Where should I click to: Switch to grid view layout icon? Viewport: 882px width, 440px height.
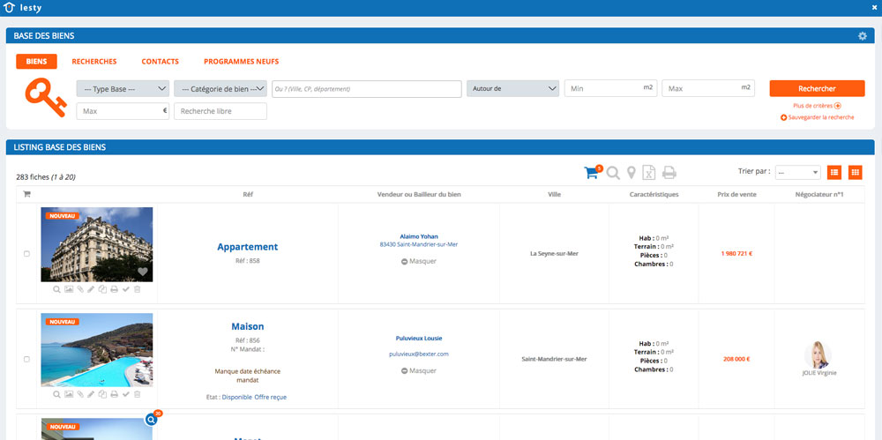point(855,173)
